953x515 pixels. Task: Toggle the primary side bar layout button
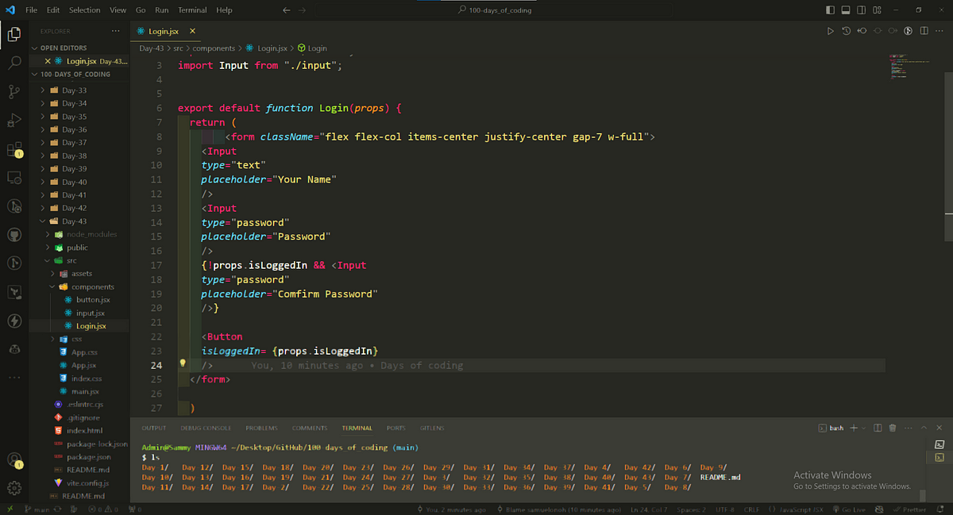coord(830,10)
